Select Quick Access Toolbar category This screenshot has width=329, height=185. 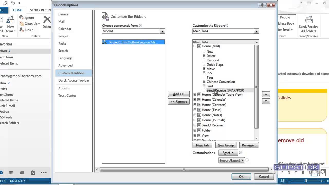point(74,80)
